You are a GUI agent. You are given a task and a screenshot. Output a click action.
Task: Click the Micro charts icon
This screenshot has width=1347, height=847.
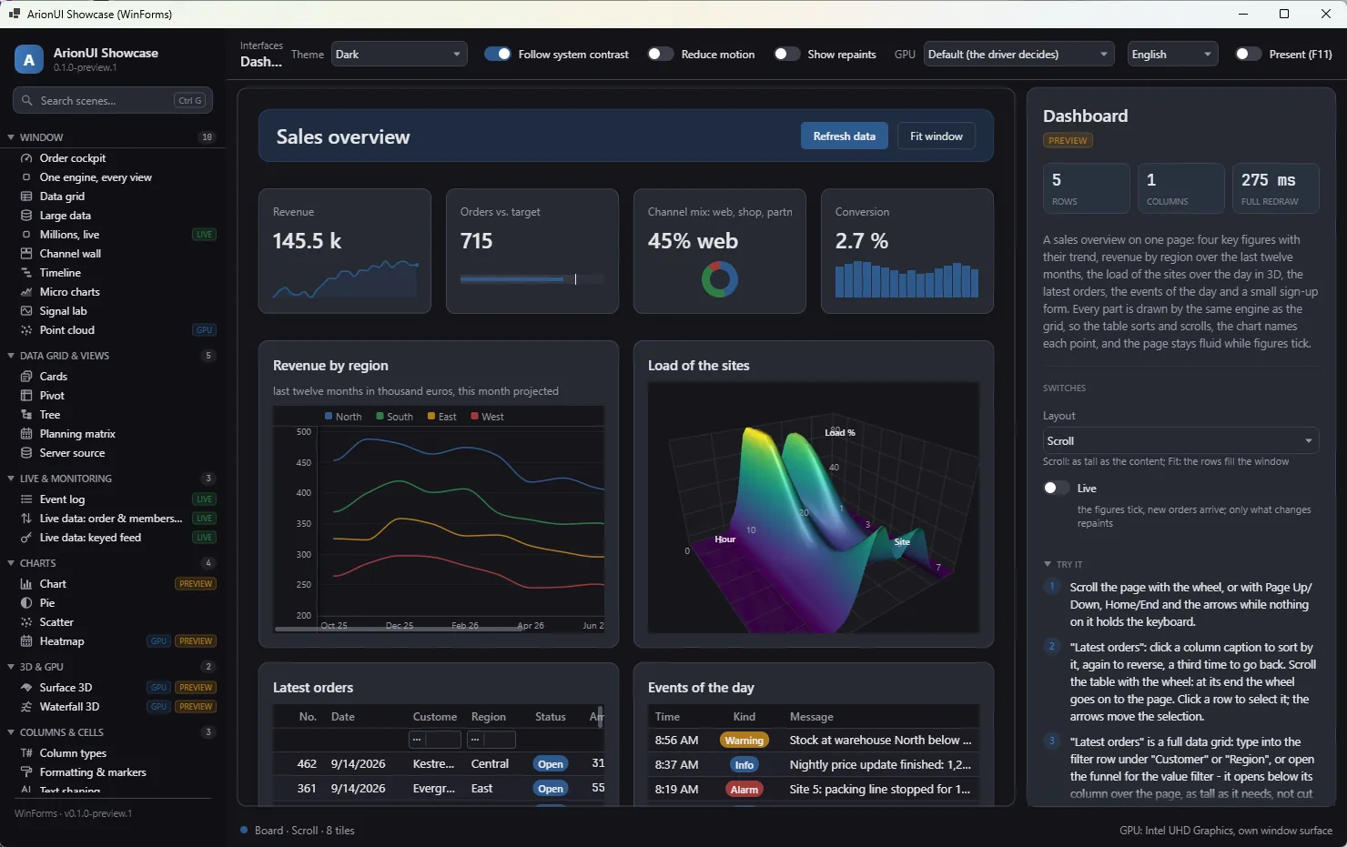pos(26,292)
